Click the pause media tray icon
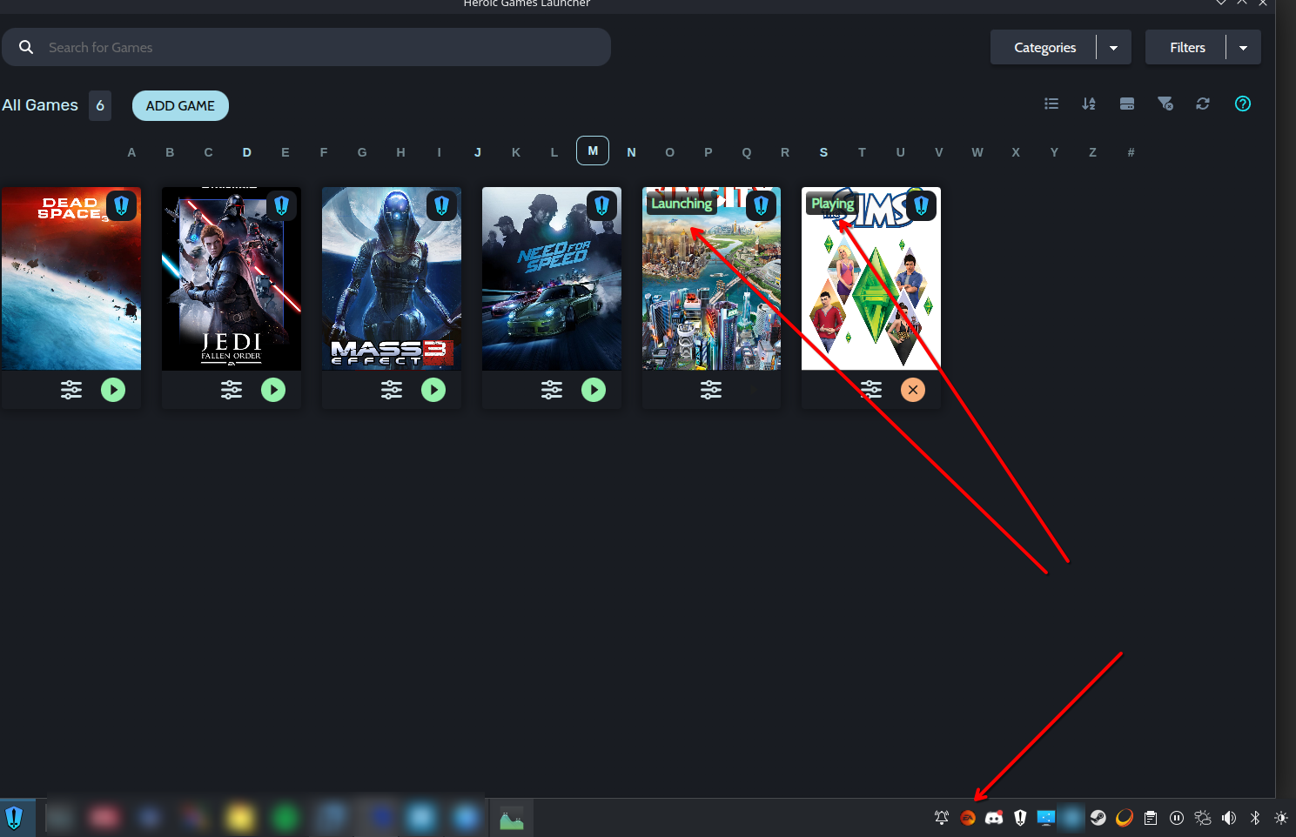The height and width of the screenshot is (837, 1296). 1177,818
